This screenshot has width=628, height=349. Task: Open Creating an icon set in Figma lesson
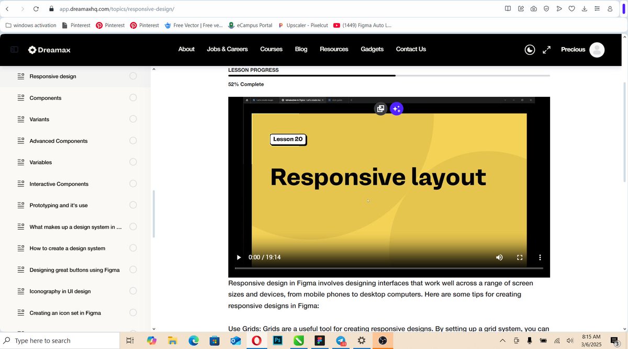point(65,313)
